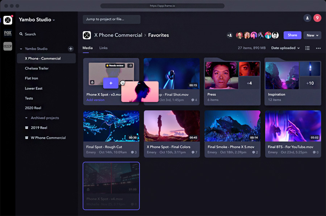Click the archive icon beside W Phone Commercial
Screen dimensions: 326x216
pos(26,138)
